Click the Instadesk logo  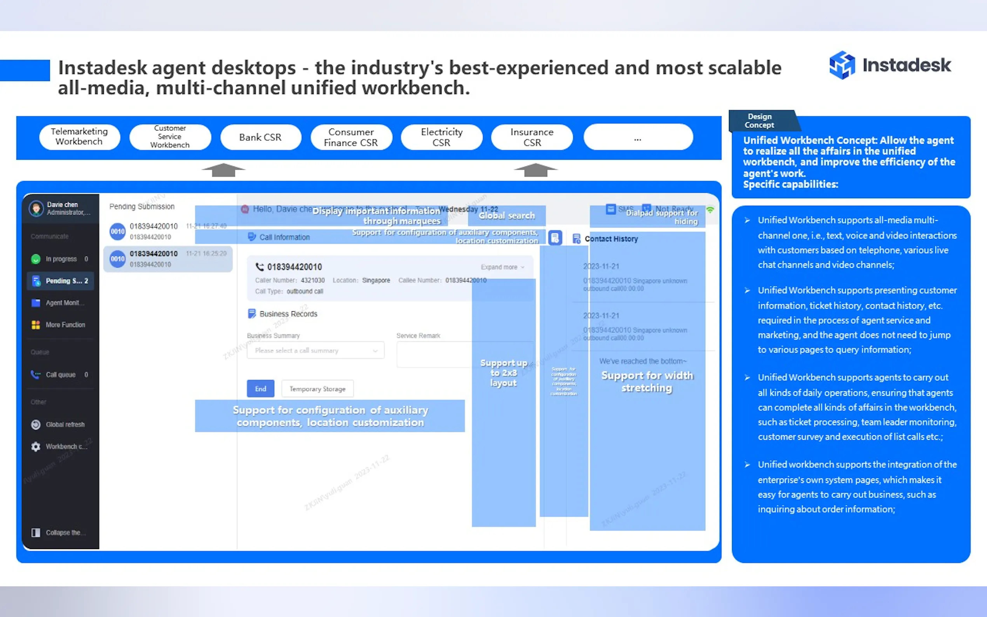[x=890, y=65]
